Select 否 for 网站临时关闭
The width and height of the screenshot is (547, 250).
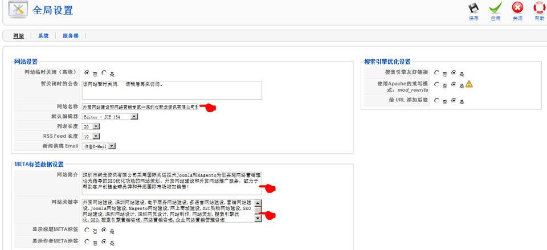[x=87, y=73]
